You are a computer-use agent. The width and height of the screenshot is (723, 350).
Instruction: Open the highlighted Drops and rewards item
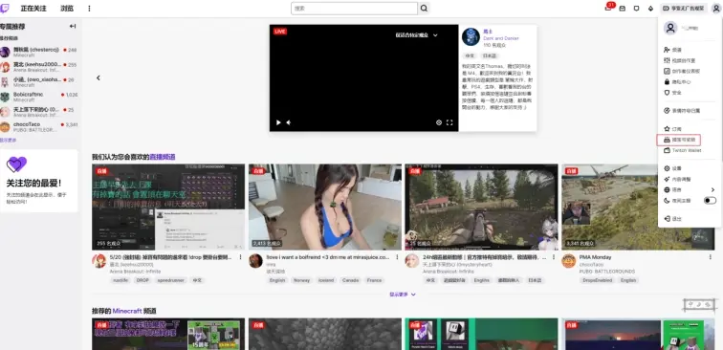click(x=679, y=140)
